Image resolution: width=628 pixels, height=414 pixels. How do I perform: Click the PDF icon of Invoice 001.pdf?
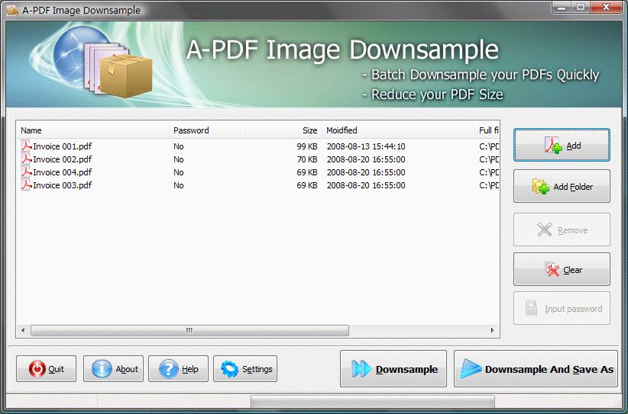[x=26, y=146]
